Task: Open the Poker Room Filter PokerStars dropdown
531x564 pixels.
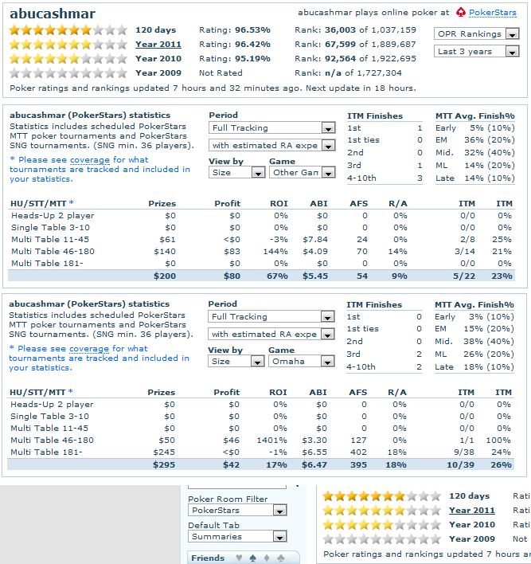Action: click(x=237, y=510)
